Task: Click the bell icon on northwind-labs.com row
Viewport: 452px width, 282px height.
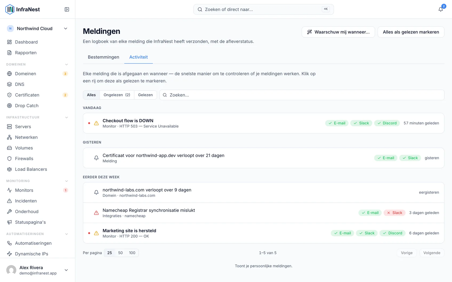Action: (x=96, y=192)
